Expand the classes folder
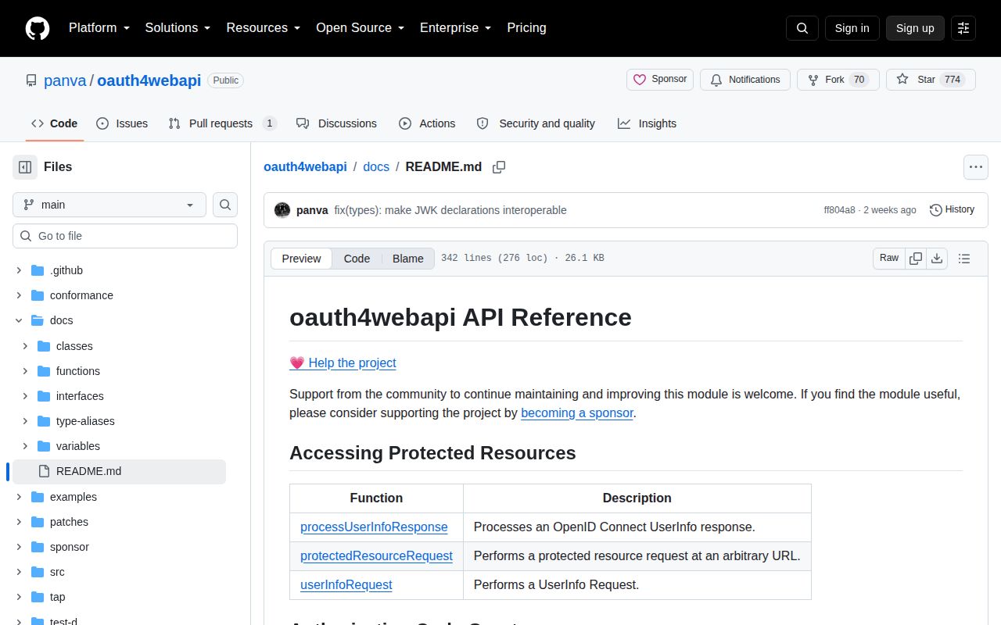This screenshot has height=625, width=1001. tap(25, 346)
